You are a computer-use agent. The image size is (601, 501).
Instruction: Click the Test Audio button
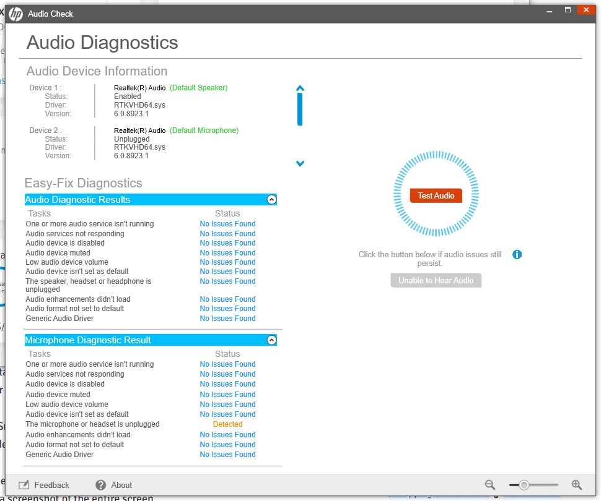point(436,195)
